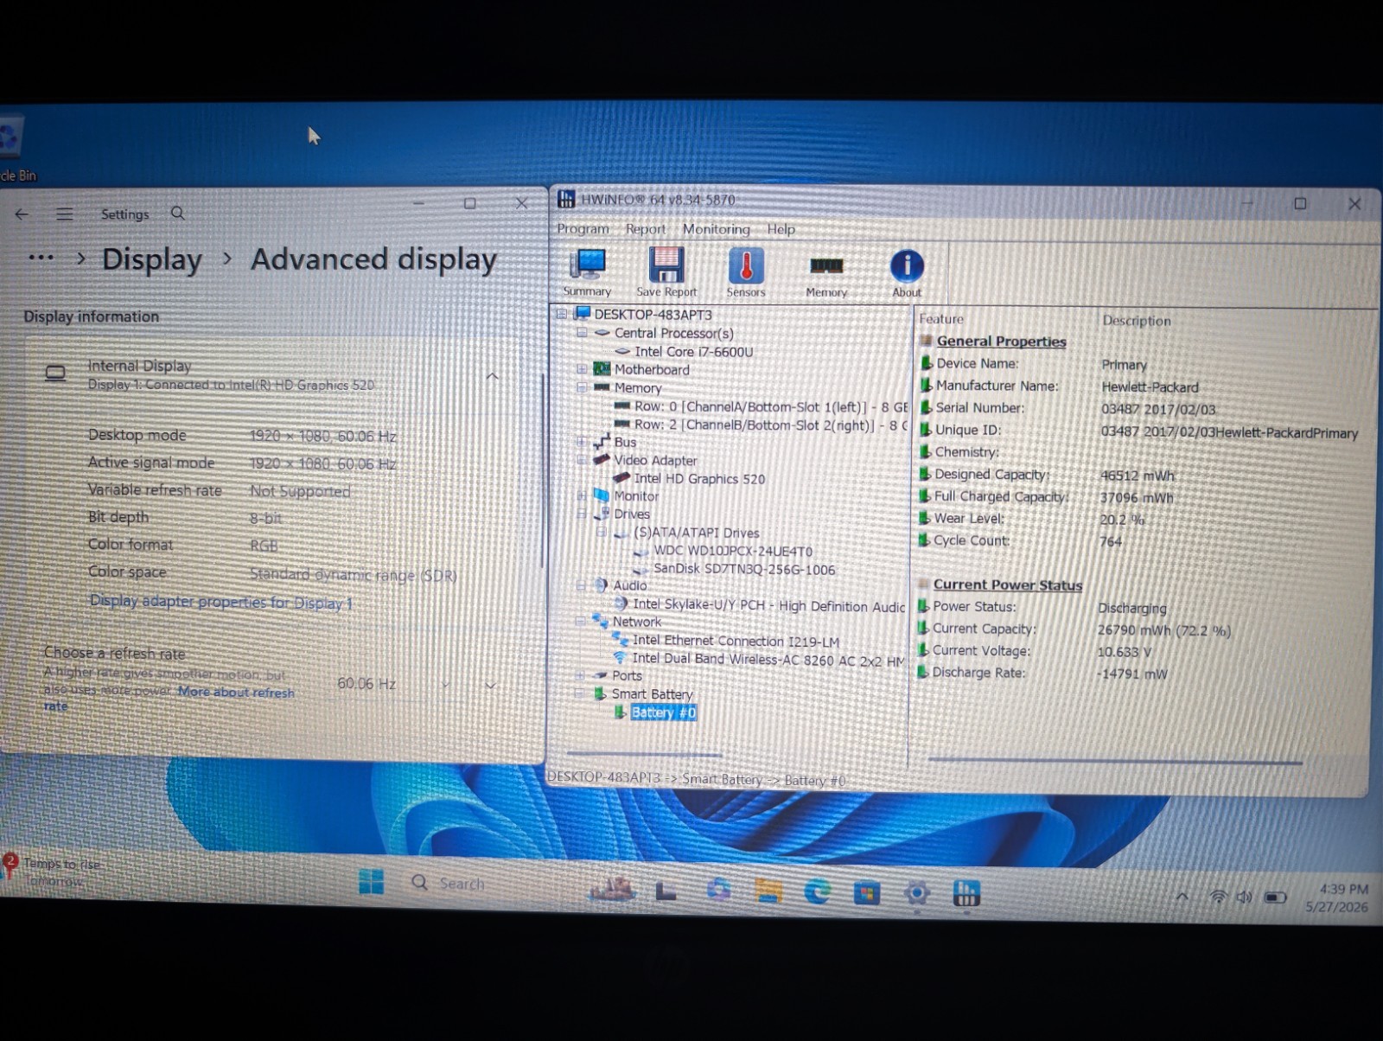Select Battery #0 in the tree
This screenshot has height=1041, width=1383.
coord(663,712)
